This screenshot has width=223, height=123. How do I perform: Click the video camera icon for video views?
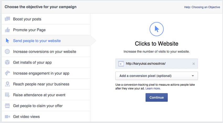[x=7, y=117]
